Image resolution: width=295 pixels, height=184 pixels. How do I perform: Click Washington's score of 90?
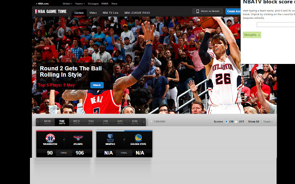pyautogui.click(x=50, y=153)
